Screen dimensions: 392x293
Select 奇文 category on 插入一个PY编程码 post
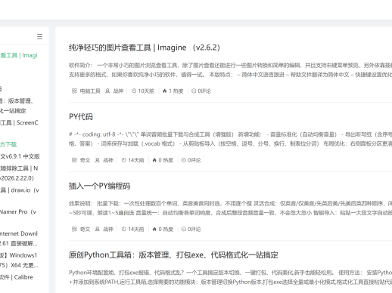click(85, 229)
